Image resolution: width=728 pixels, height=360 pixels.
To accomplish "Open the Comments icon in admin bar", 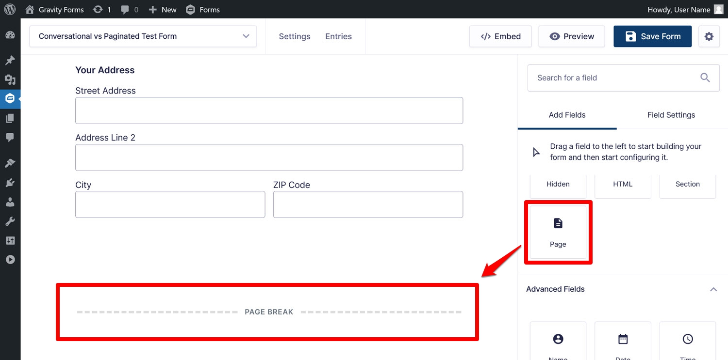I will pyautogui.click(x=129, y=9).
